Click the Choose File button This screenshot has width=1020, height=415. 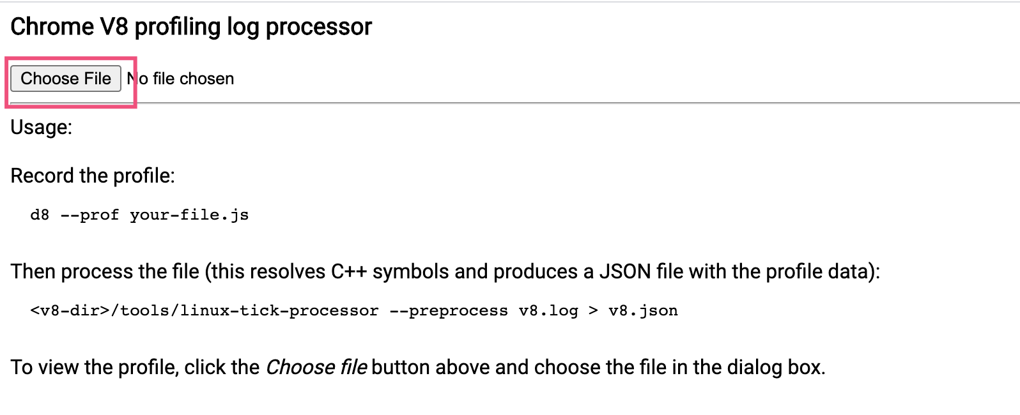[66, 79]
